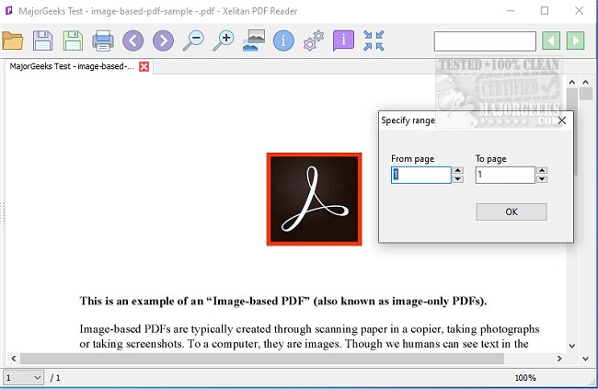Click the 'To page' label
This screenshot has height=389, width=598.
click(491, 159)
